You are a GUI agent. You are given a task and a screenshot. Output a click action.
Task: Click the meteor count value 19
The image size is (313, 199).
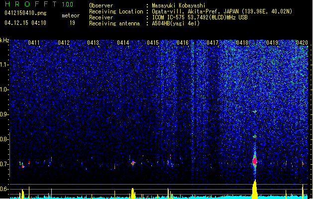coord(72,23)
